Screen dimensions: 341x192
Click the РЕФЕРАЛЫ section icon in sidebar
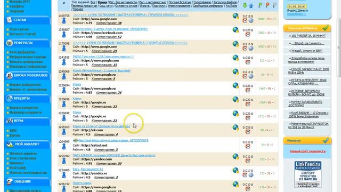[x=10, y=43]
